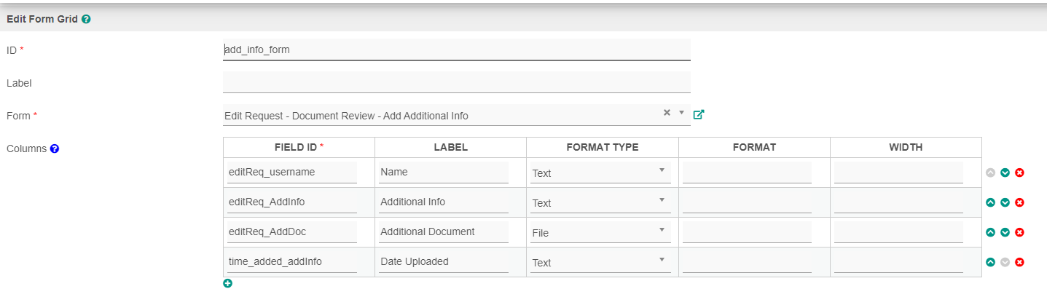The image size is (1047, 297).
Task: Open Format Type dropdown for Date Uploaded row
Action: 602,262
